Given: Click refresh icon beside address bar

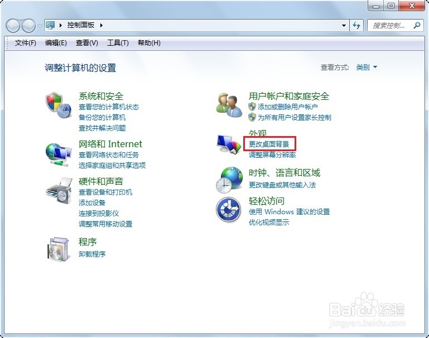Looking at the screenshot, I should click(356, 26).
